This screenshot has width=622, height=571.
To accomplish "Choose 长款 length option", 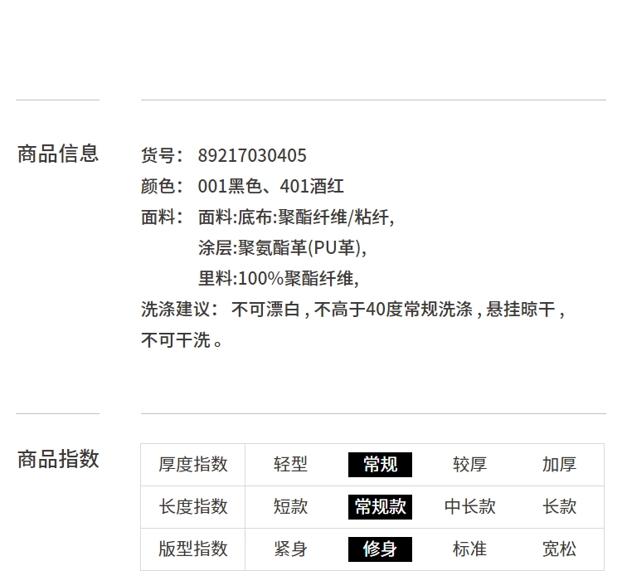I will pos(559,506).
